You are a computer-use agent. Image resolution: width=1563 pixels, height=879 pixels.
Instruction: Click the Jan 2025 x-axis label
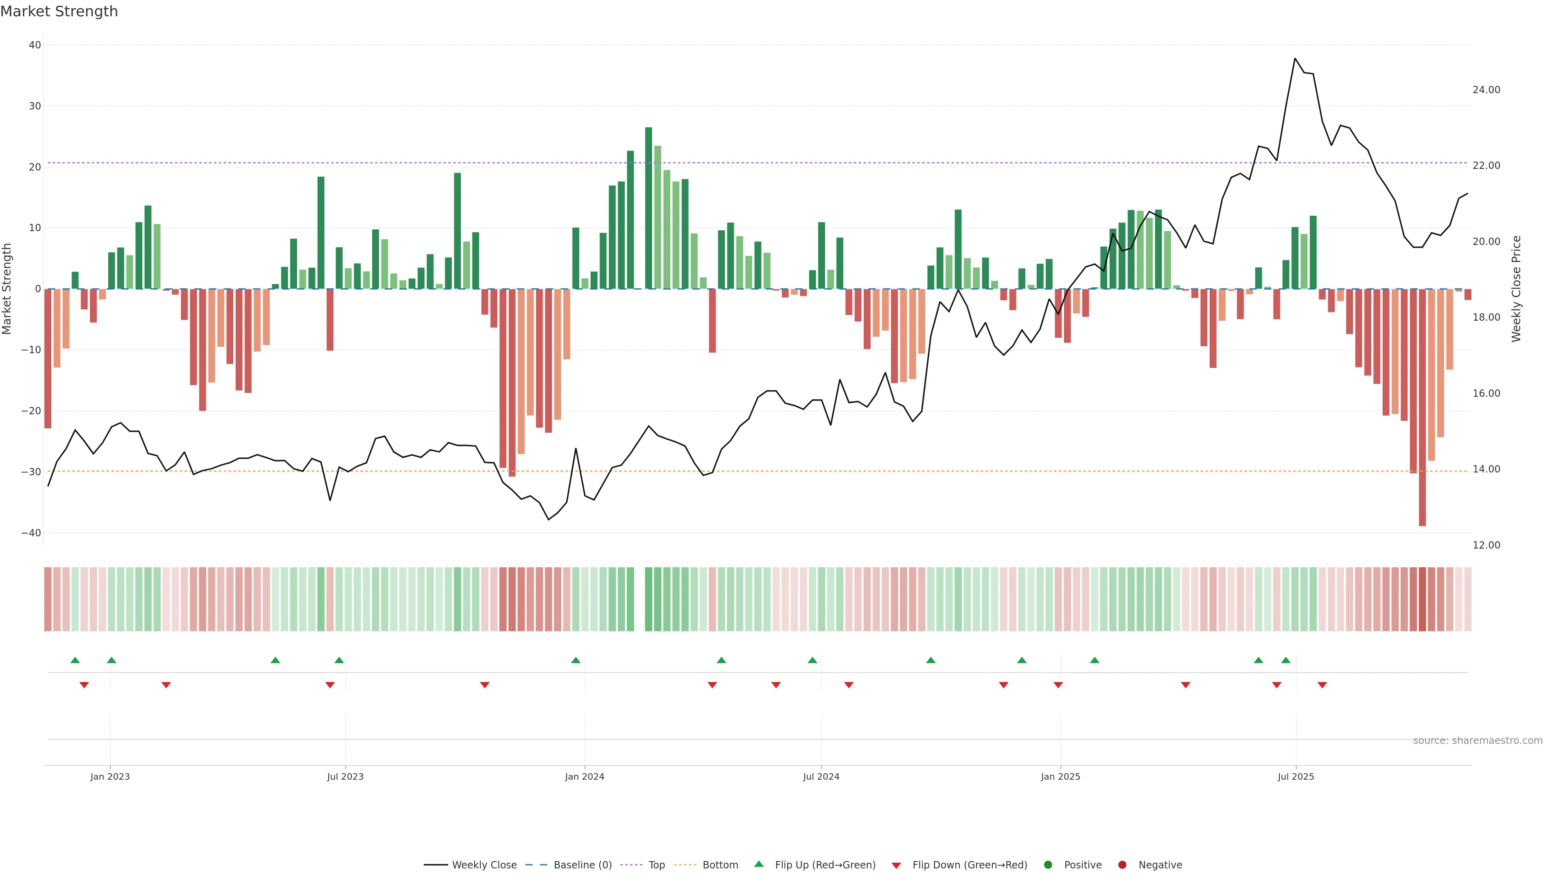click(1060, 776)
